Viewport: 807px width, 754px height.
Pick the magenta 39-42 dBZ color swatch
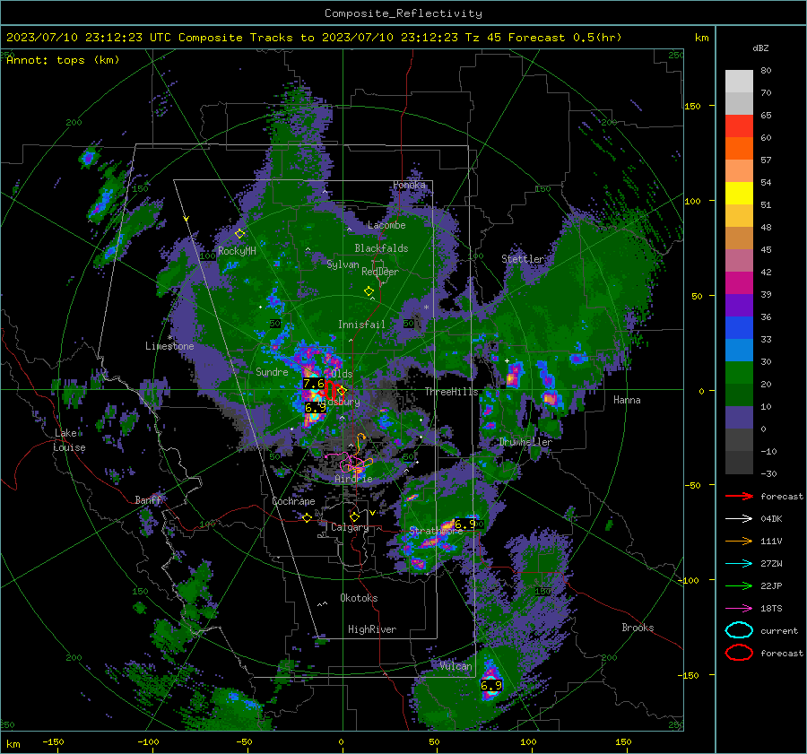tap(739, 283)
